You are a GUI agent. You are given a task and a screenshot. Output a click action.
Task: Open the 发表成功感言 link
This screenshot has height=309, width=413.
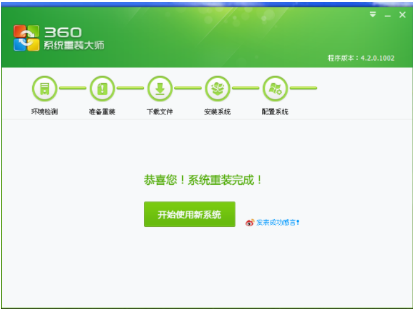278,222
